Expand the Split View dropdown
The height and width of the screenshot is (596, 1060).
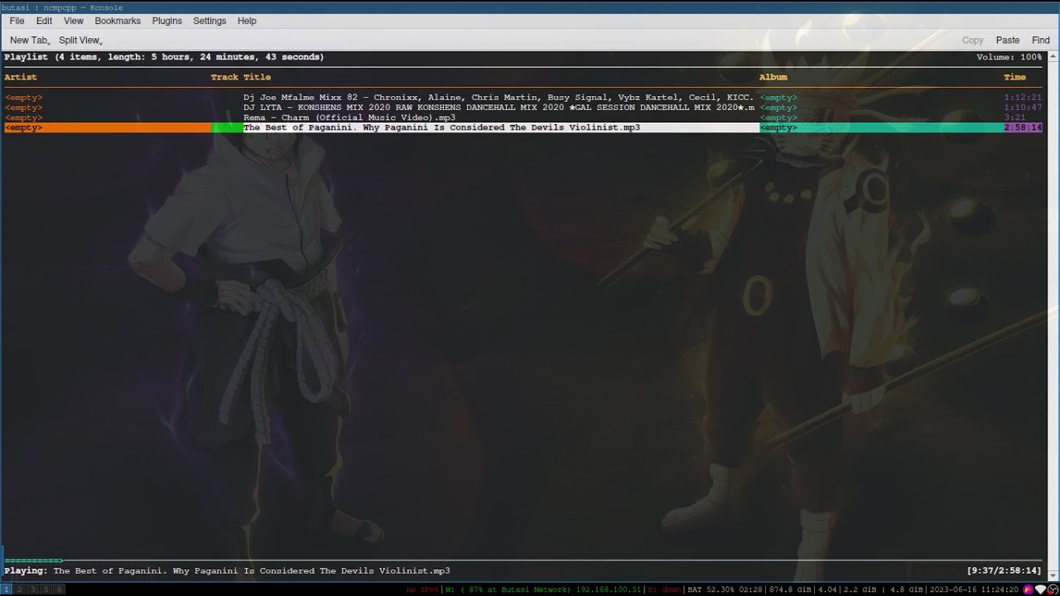coord(80,40)
